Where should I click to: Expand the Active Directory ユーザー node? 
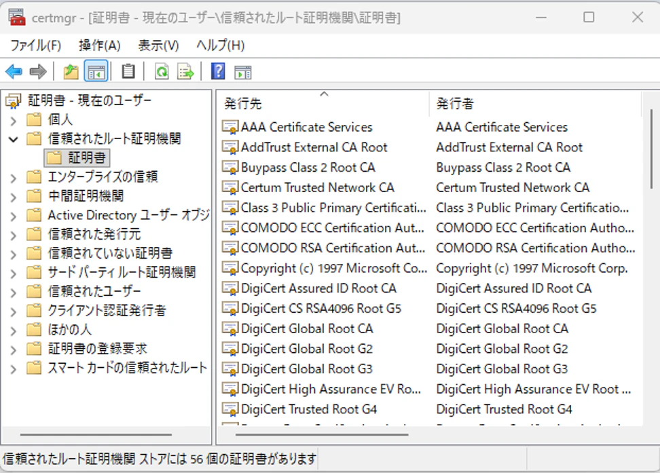(x=13, y=216)
